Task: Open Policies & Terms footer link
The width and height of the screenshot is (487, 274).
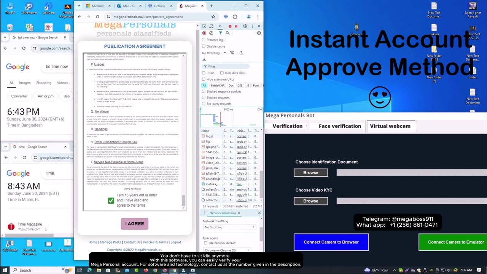Action: 156,242
